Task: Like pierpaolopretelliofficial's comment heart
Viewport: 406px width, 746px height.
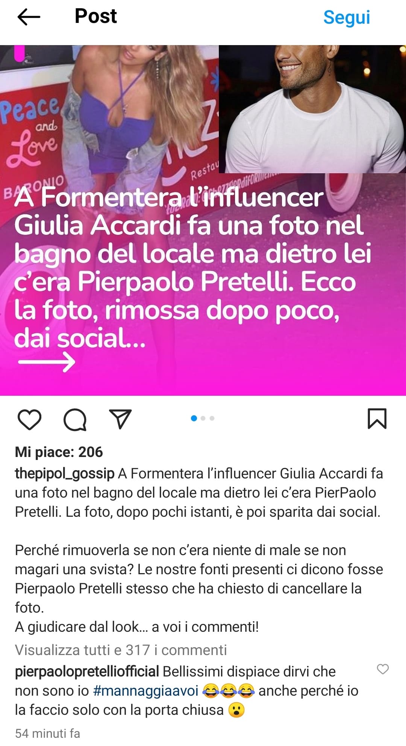Action: [383, 669]
